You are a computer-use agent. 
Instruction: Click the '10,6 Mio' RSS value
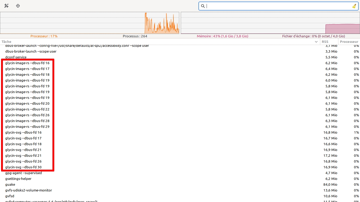[x=330, y=196]
